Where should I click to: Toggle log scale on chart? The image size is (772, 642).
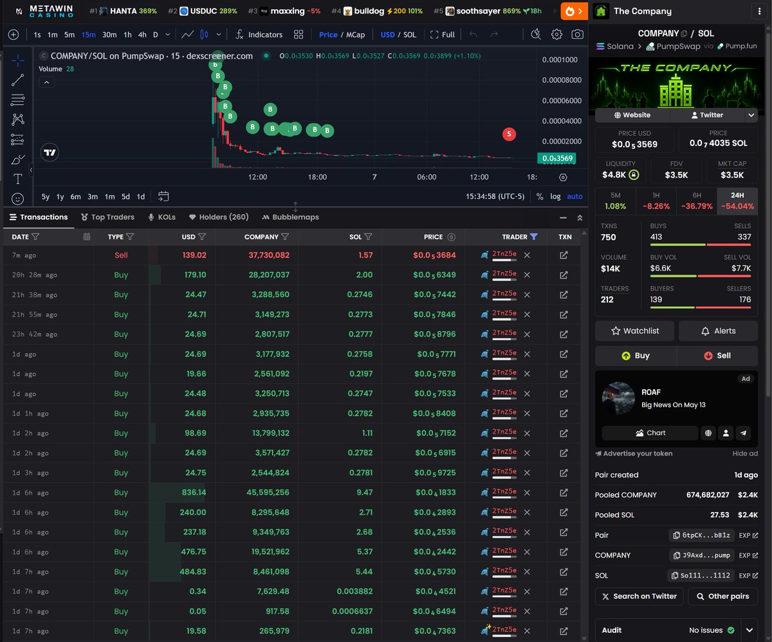tap(555, 196)
